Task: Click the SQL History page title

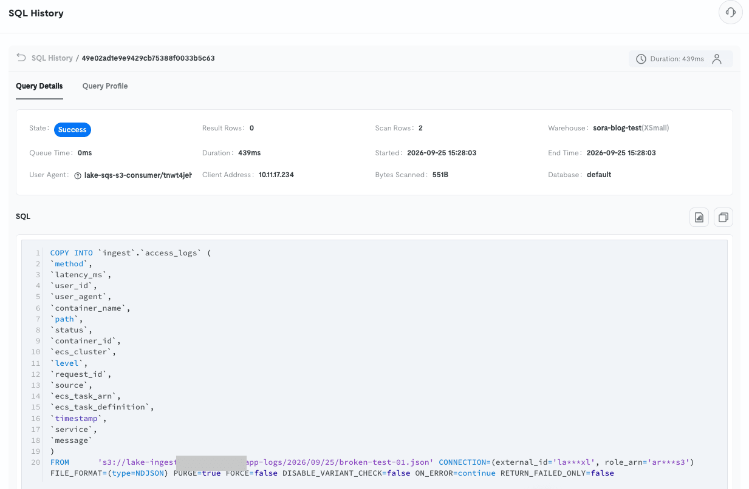Action: [36, 13]
